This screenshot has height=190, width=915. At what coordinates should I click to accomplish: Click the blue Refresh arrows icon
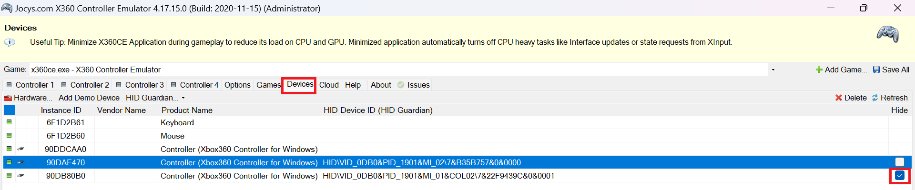tap(875, 98)
